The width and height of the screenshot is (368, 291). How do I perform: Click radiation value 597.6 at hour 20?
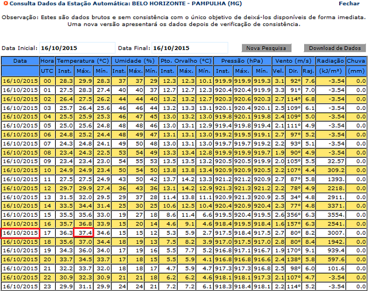tap(330, 259)
